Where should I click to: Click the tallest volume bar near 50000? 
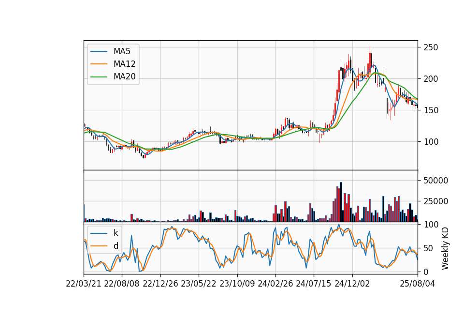coord(341,202)
